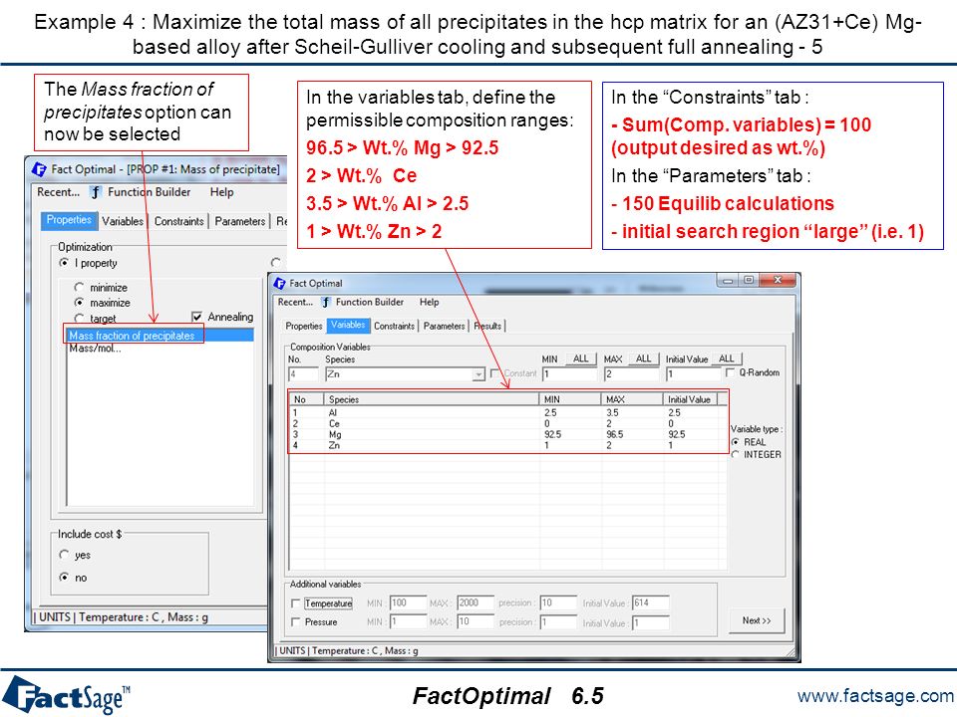Toggle the Annealing checkbox
957x717 pixels.
pos(196,317)
